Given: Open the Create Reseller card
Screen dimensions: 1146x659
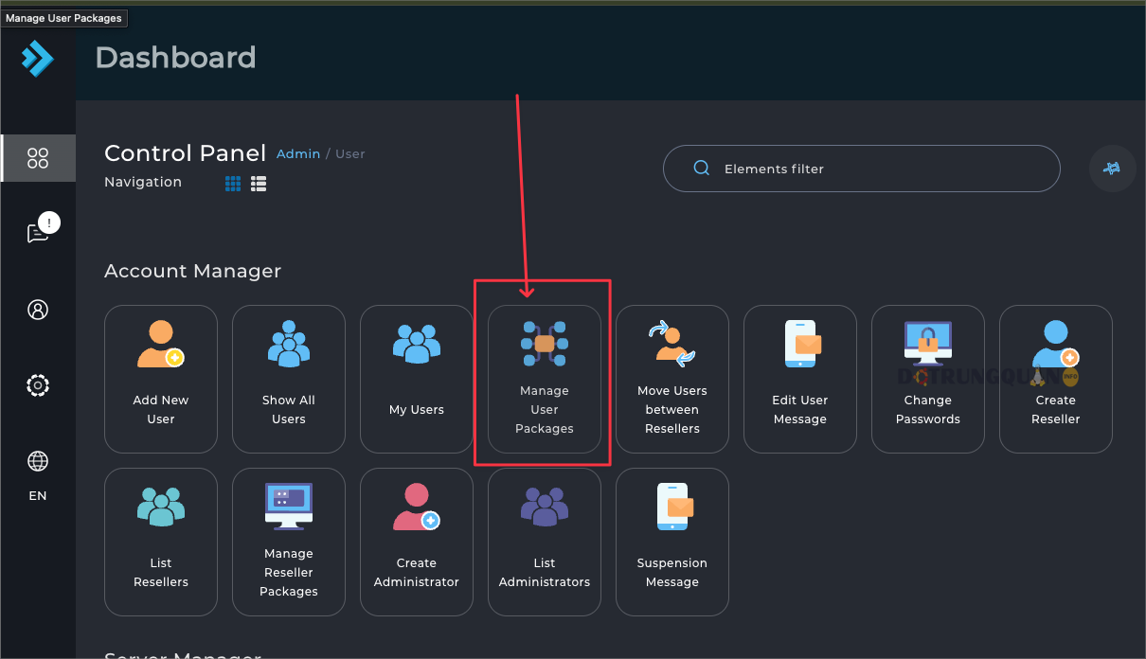Looking at the screenshot, I should tap(1056, 379).
